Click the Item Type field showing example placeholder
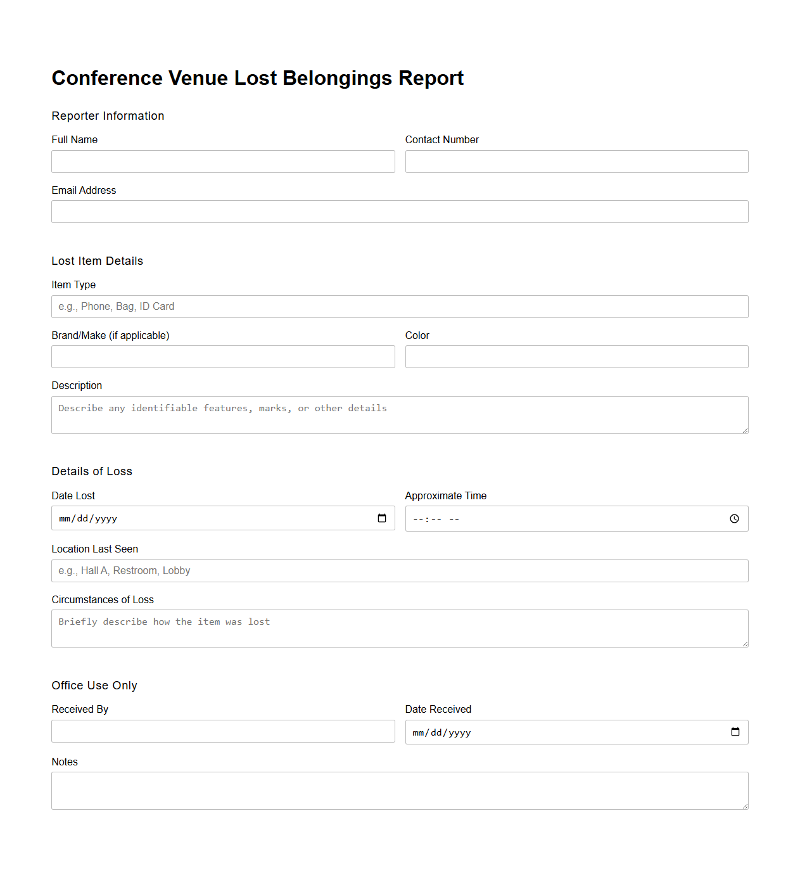 (x=400, y=307)
